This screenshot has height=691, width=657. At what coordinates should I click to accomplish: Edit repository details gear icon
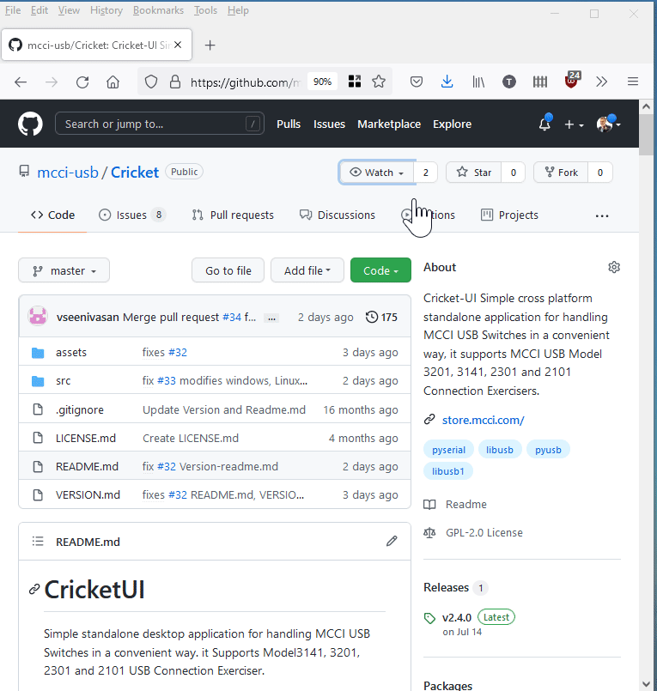tap(614, 267)
